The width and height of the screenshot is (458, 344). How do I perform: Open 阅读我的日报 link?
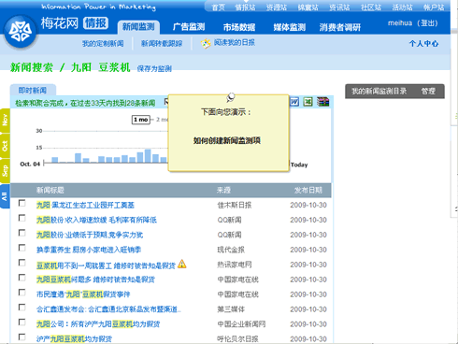[235, 43]
